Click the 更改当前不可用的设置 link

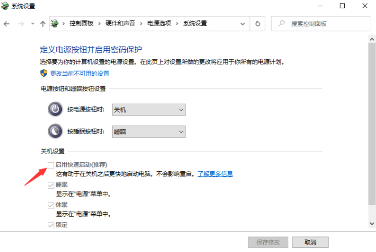click(79, 73)
